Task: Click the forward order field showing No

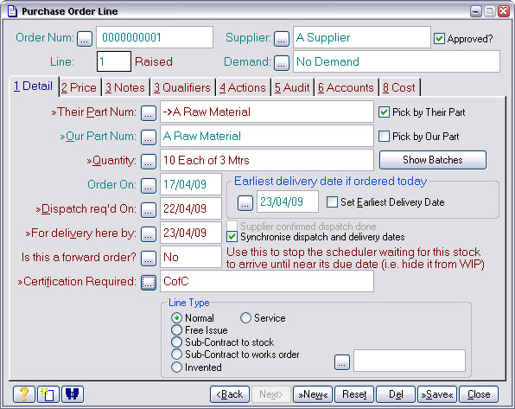Action: [191, 257]
